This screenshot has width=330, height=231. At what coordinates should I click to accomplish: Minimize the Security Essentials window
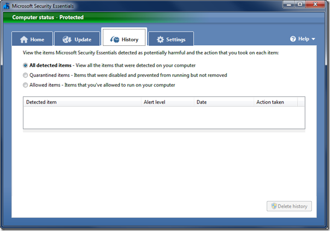[289, 4]
